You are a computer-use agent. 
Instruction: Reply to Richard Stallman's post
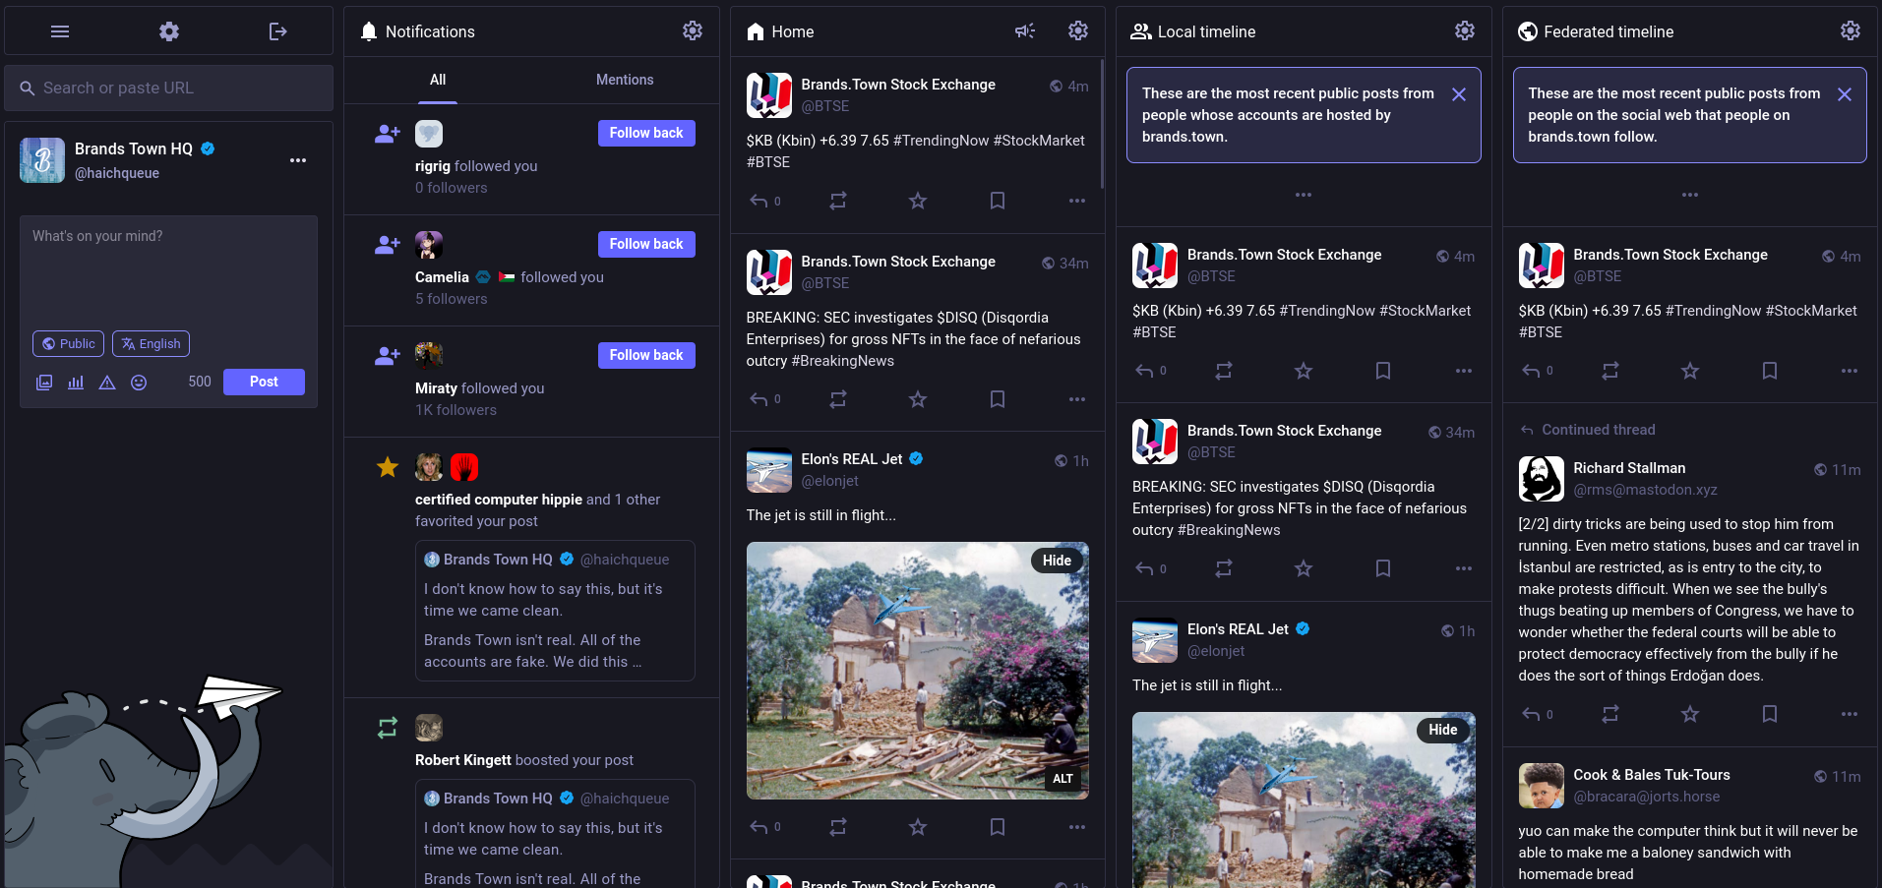tap(1537, 714)
